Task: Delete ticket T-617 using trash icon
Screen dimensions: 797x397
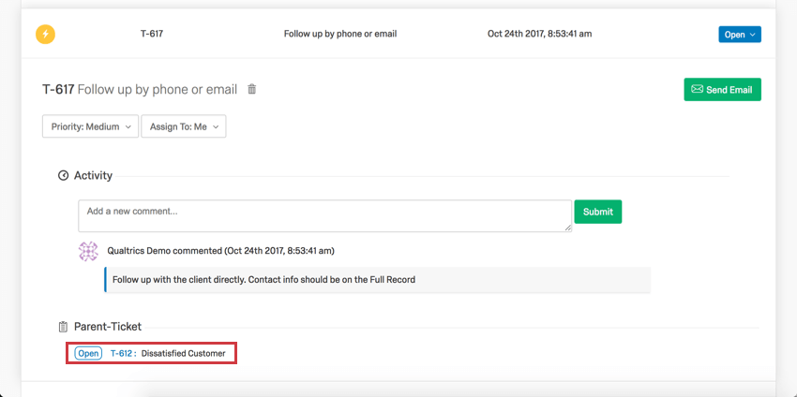Action: point(251,89)
